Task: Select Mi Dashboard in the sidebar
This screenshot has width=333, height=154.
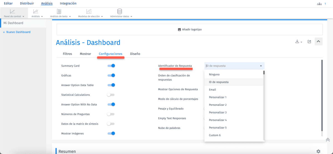Action: 23,23
